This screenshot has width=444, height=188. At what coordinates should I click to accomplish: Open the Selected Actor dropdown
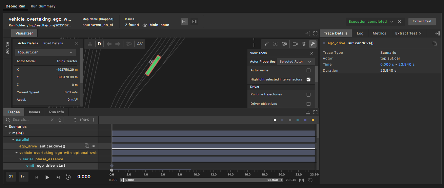[x=296, y=62]
